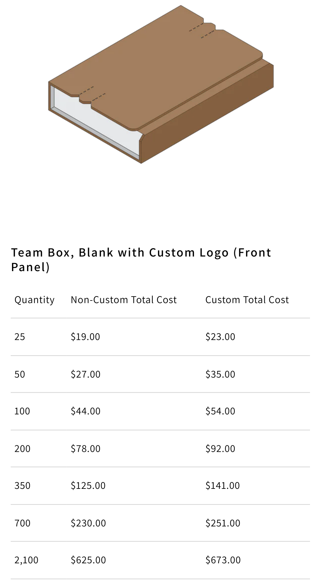Viewport: 316px width, 584px height.
Task: Click the $19.00 non-custom price
Action: coord(85,337)
